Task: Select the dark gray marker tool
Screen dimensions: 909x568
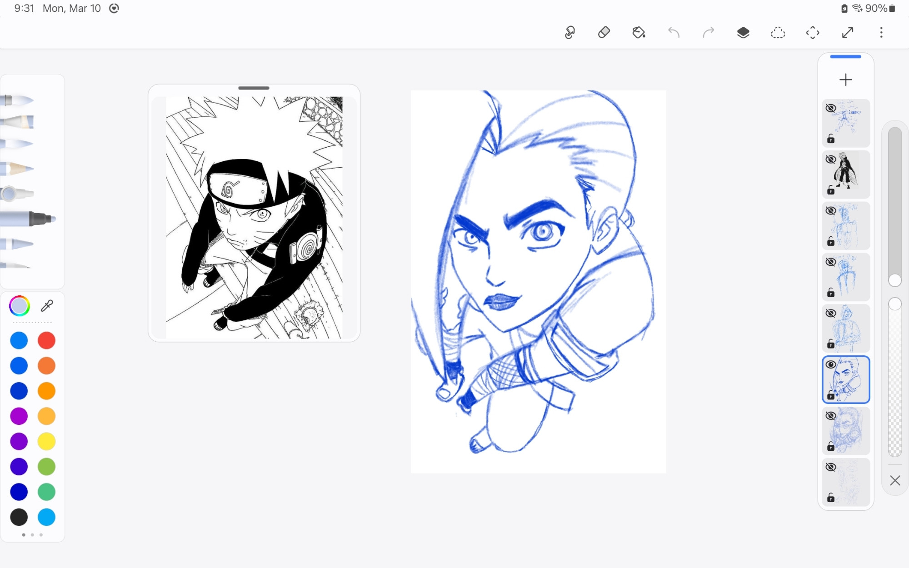Action: 27,219
